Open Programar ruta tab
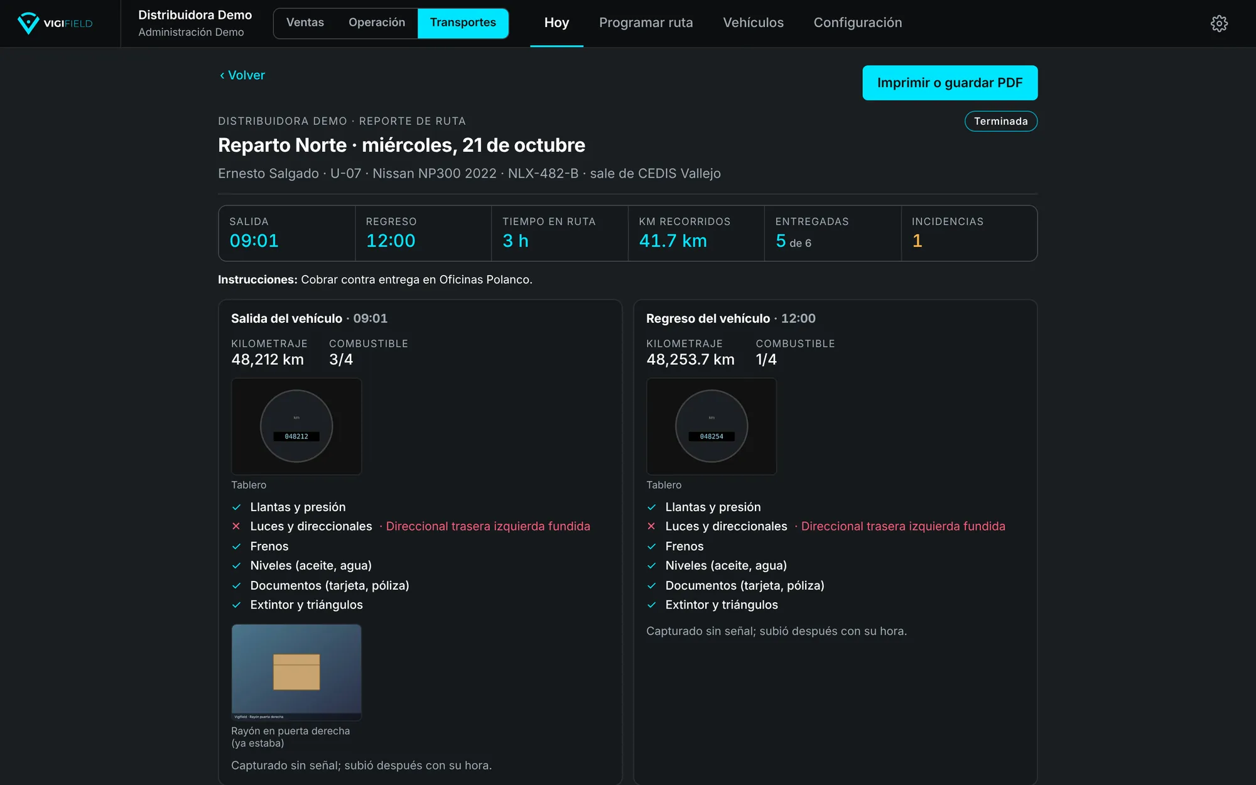The image size is (1256, 785). [646, 23]
